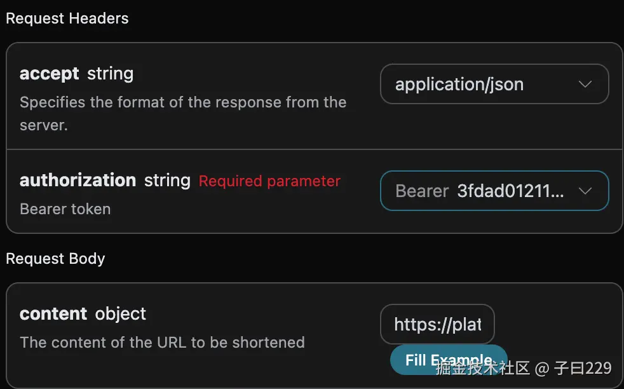This screenshot has width=624, height=389.
Task: Select the accept parameter name
Action: pyautogui.click(x=50, y=74)
